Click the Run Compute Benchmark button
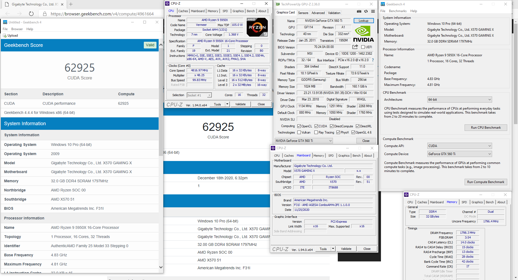 486,182
